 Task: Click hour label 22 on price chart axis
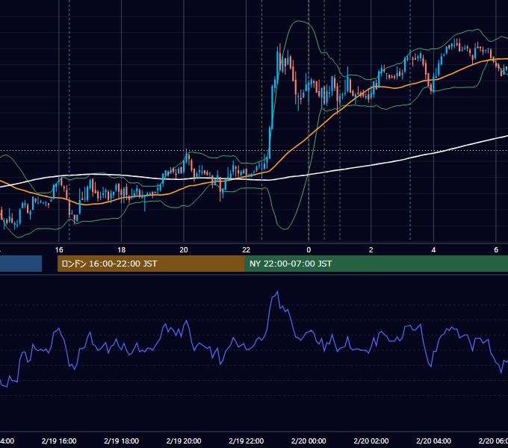click(x=247, y=250)
